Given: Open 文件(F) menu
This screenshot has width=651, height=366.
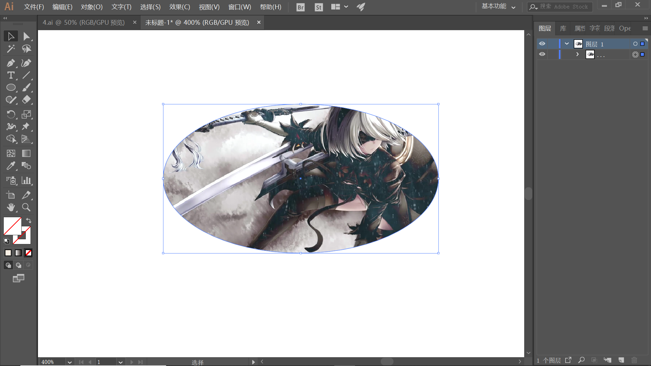Looking at the screenshot, I should click(34, 7).
